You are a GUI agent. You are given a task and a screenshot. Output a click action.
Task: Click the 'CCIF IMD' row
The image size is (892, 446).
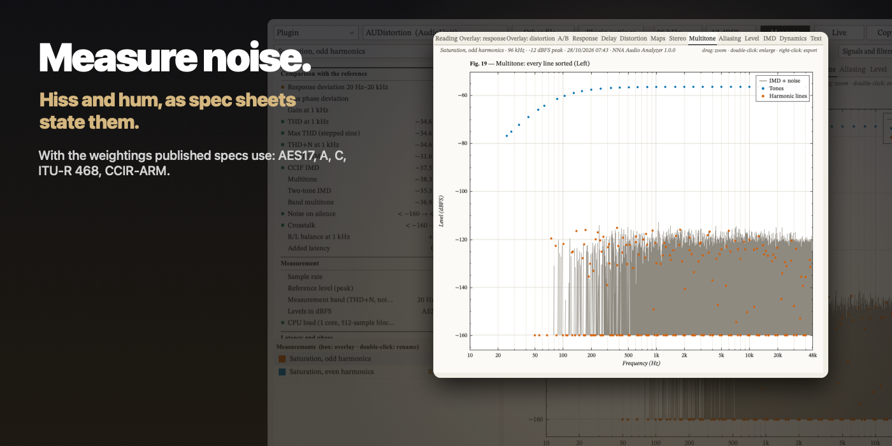(357, 168)
